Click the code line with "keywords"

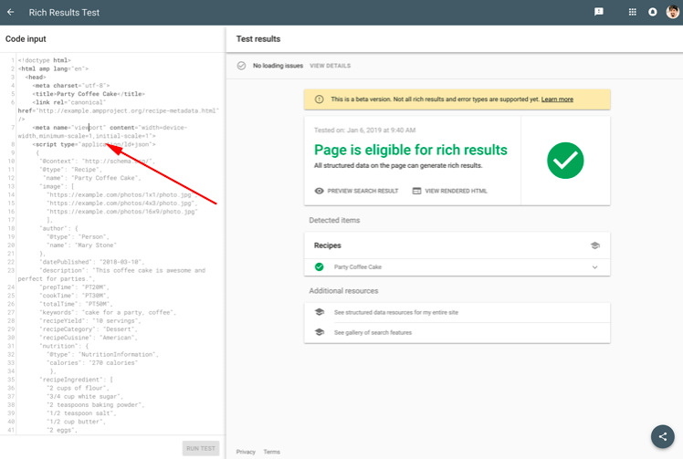point(108,312)
